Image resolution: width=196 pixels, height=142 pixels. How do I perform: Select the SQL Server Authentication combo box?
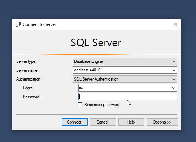[x=125, y=79]
